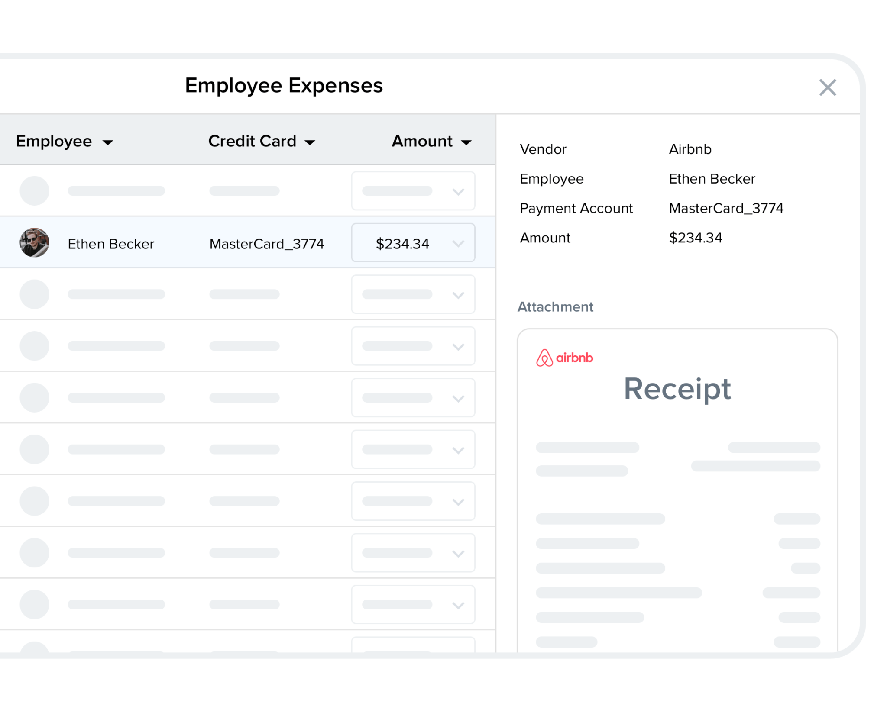The height and width of the screenshot is (719, 887).
Task: Click Ethen Becker's profile photo
Action: (x=34, y=242)
